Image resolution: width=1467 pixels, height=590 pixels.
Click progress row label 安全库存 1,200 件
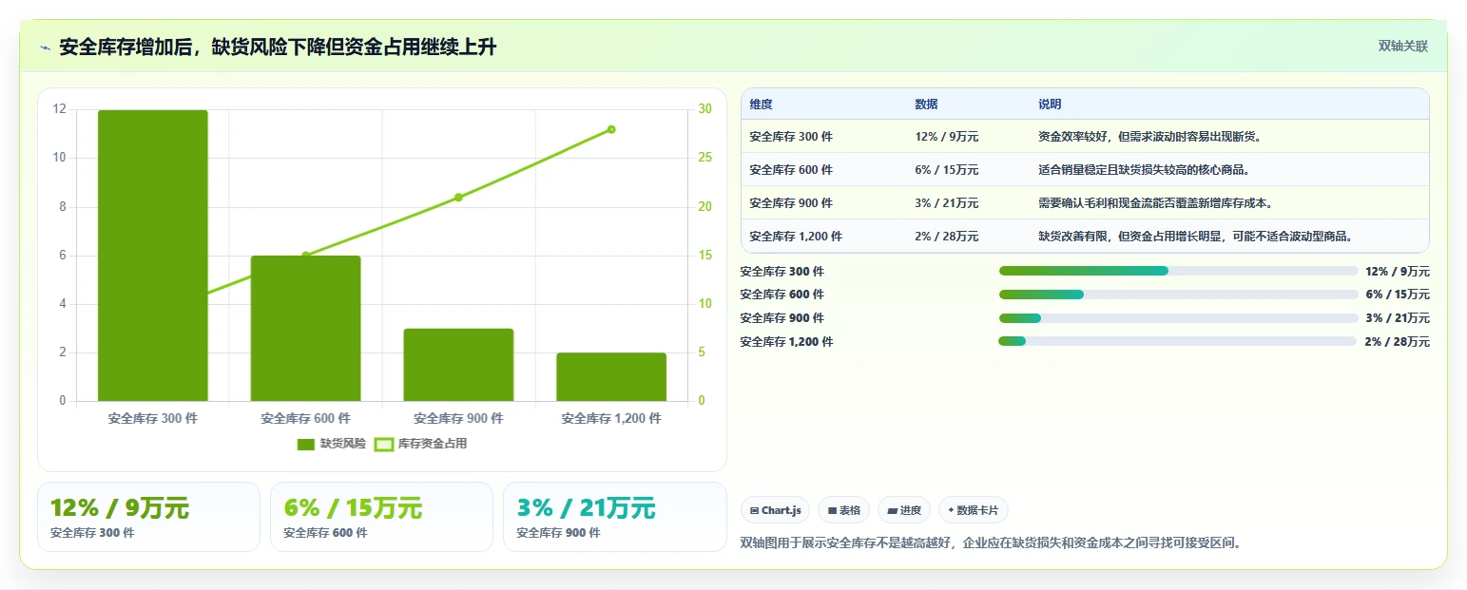tap(786, 342)
